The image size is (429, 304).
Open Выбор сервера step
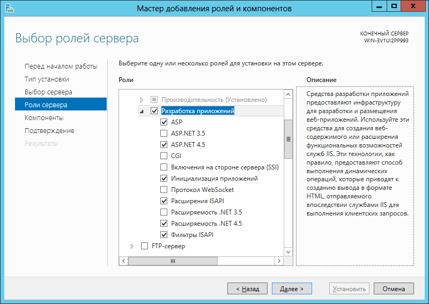(48, 92)
